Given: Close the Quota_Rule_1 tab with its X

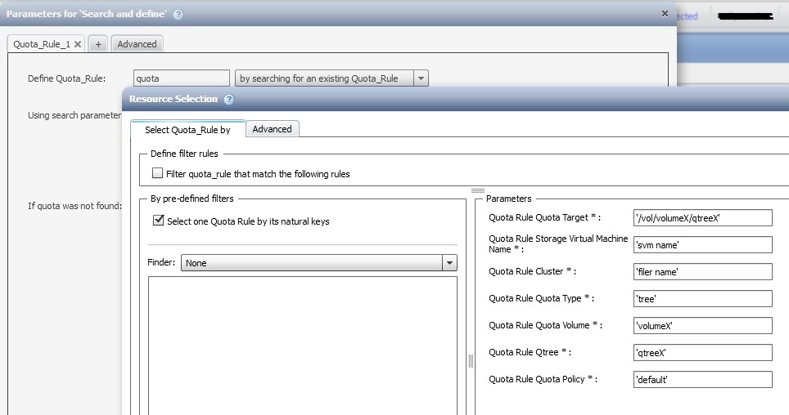Looking at the screenshot, I should (78, 44).
